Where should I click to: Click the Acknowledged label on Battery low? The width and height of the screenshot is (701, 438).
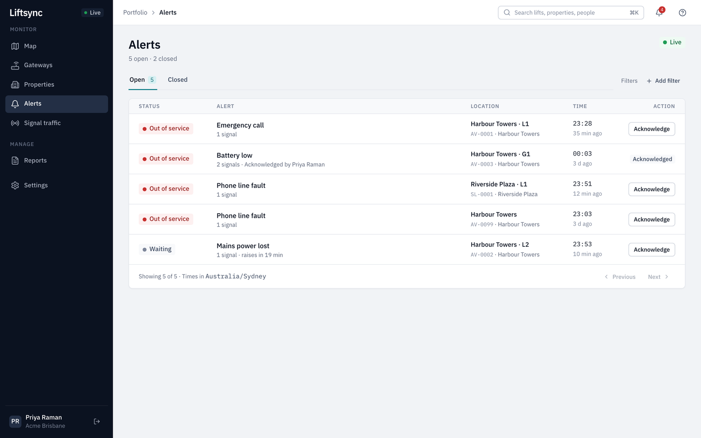652,159
